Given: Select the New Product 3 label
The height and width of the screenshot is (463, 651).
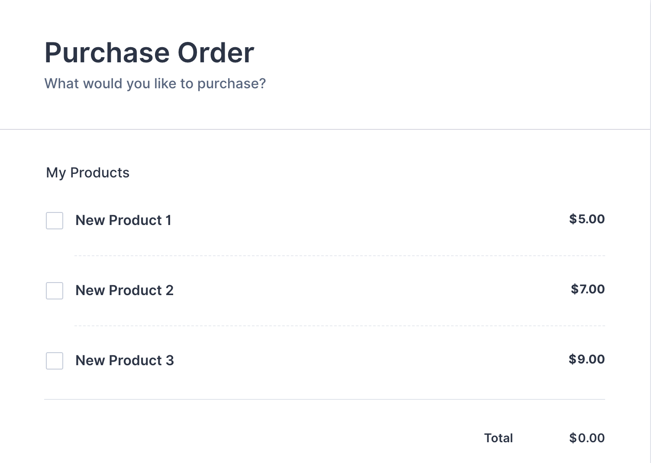Looking at the screenshot, I should click(x=125, y=360).
